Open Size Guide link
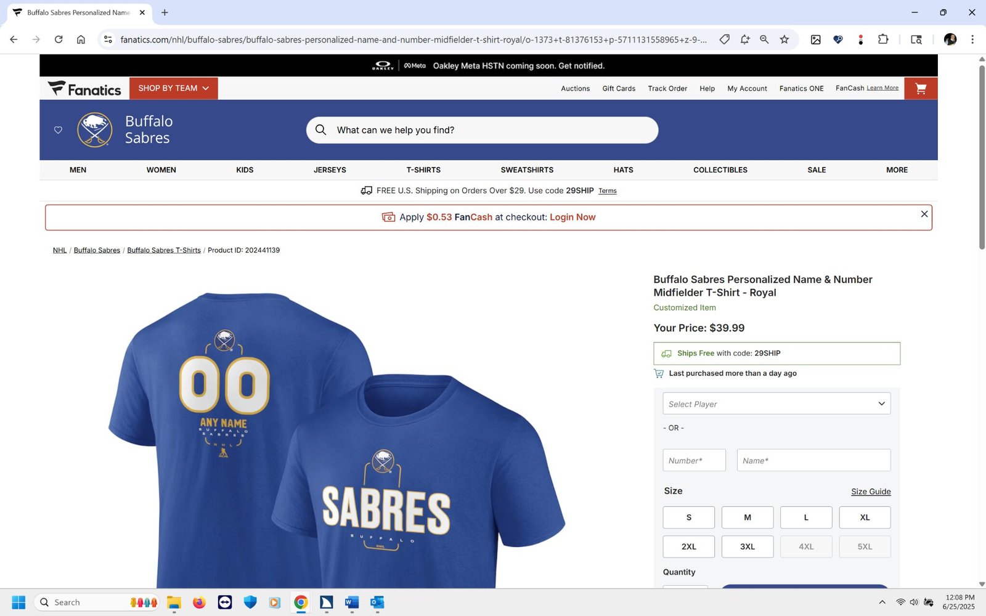 click(x=871, y=492)
